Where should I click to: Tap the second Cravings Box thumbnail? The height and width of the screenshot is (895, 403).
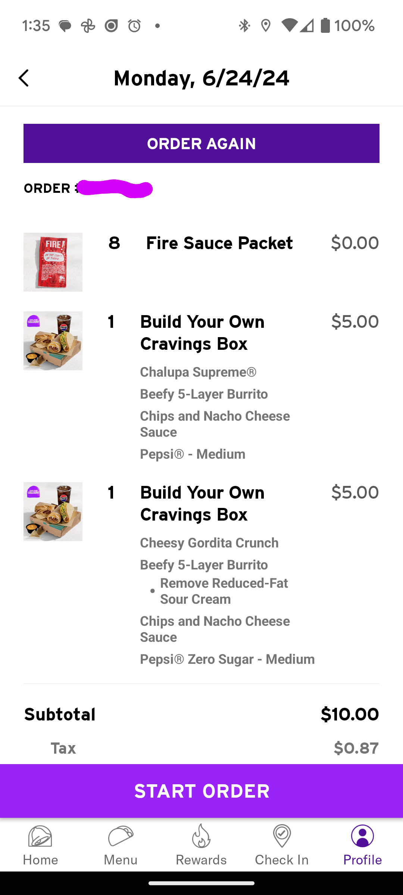53,512
